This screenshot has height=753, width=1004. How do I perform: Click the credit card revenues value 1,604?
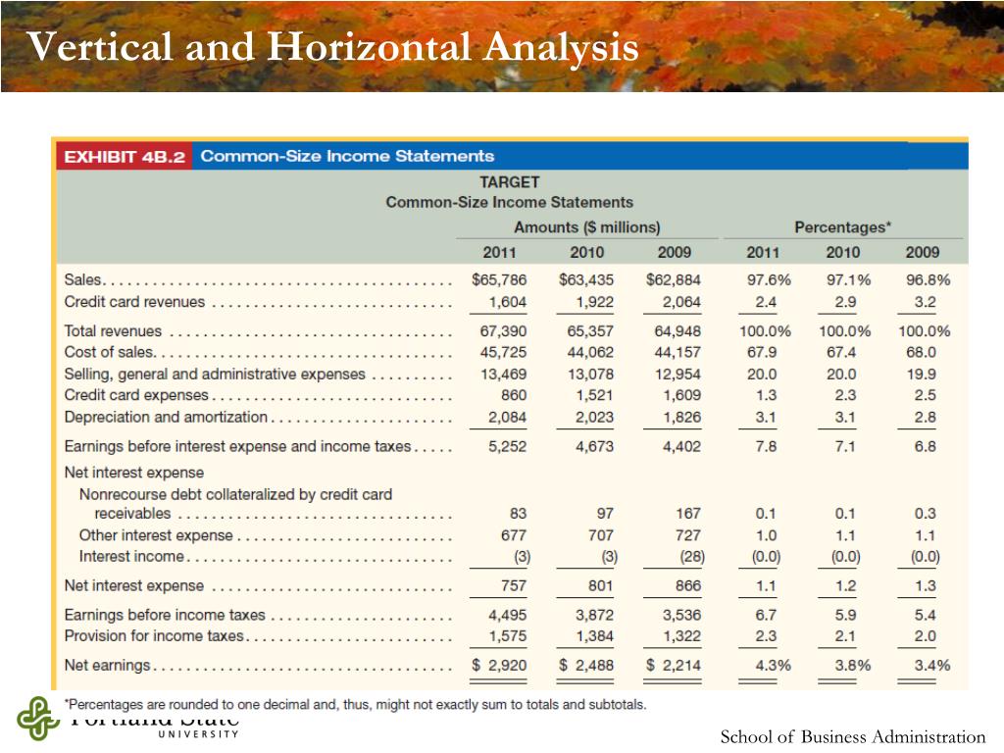tap(508, 302)
